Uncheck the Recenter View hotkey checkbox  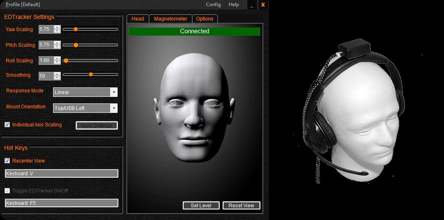click(x=7, y=161)
